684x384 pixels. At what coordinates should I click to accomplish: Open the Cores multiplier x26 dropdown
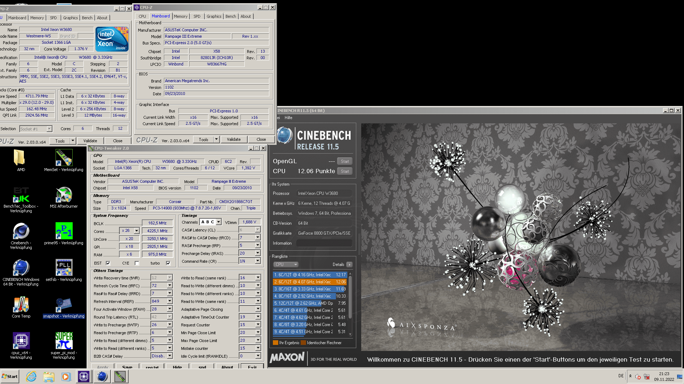tap(136, 231)
